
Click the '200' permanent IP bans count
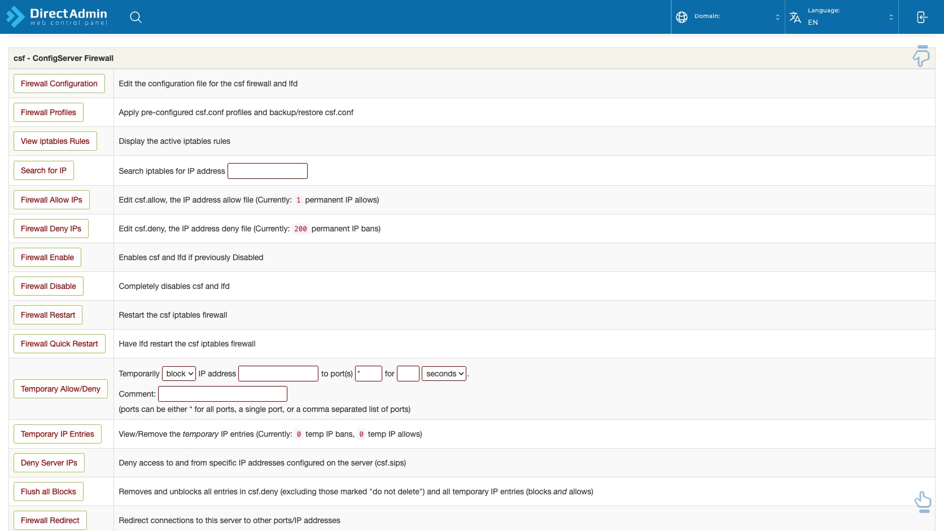pyautogui.click(x=300, y=229)
